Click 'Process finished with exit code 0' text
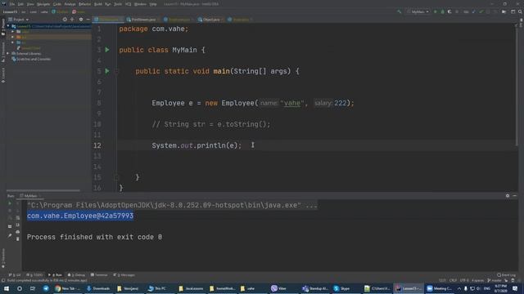Viewport: 524px width, 294px height. (x=95, y=237)
